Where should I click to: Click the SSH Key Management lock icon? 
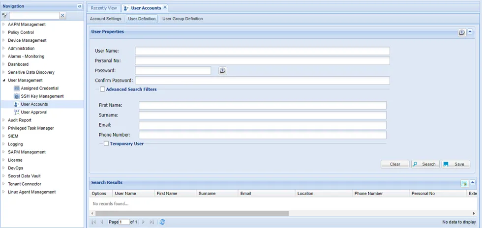coord(17,96)
